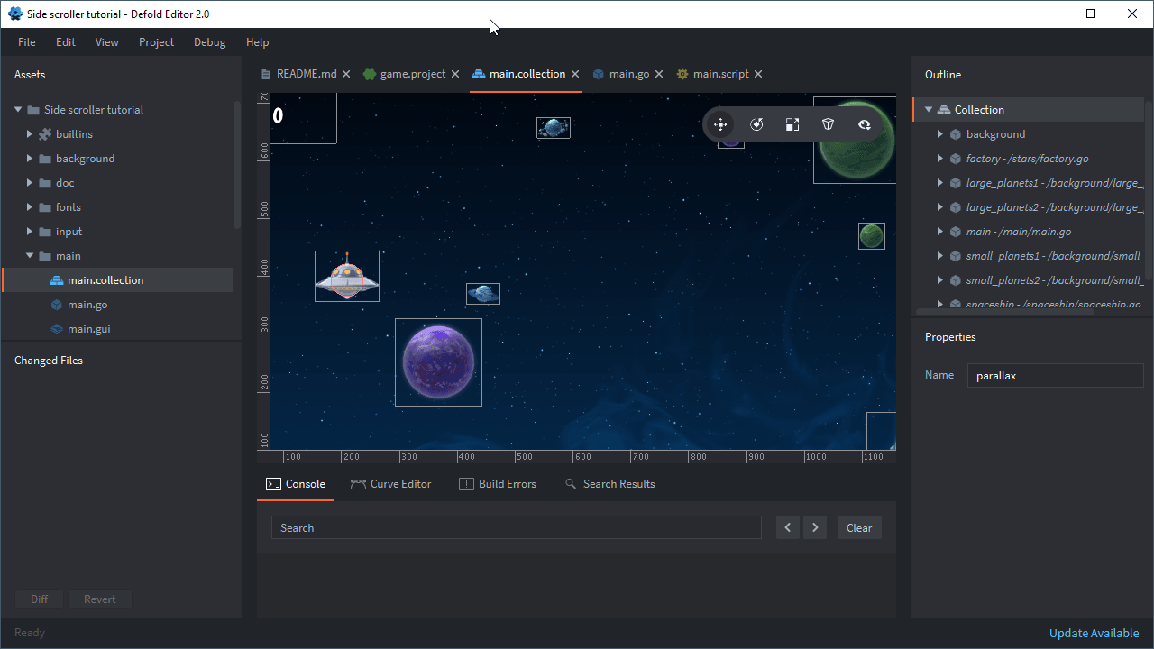Screen dimensions: 1154x649
Task: Select the Move tool in the viewport
Action: tap(720, 124)
